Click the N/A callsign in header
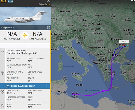The height and width of the screenshot is (110, 135). point(4,1)
